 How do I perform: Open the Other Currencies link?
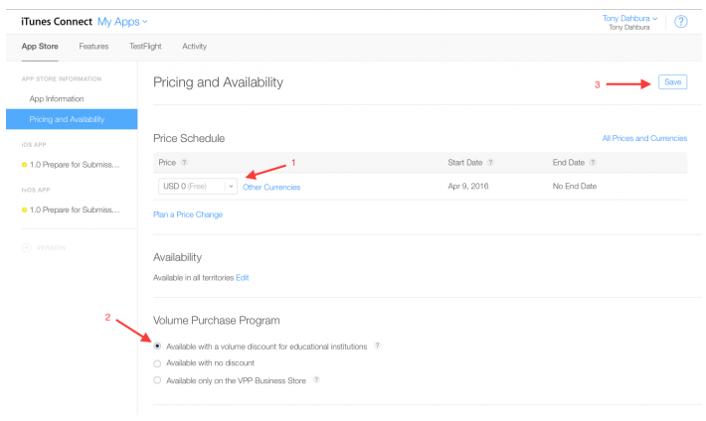click(x=271, y=187)
